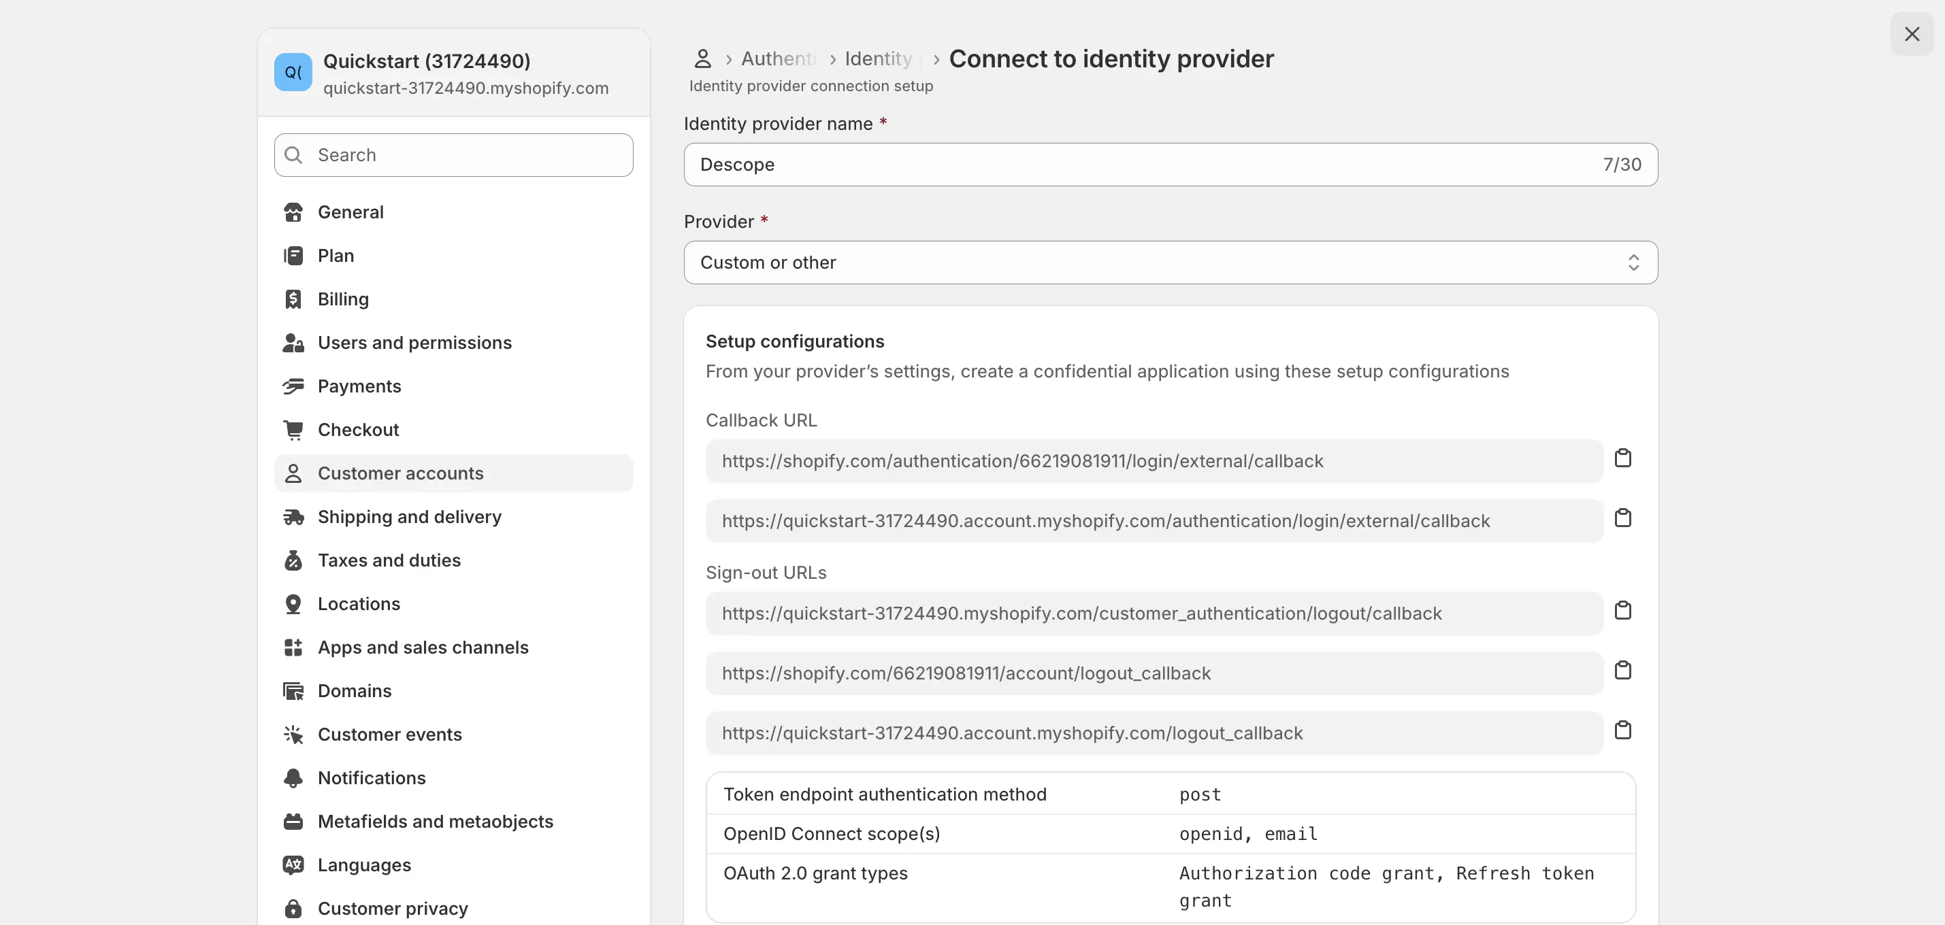Click the Taxes and duties icon
Image resolution: width=1945 pixels, height=925 pixels.
293,560
